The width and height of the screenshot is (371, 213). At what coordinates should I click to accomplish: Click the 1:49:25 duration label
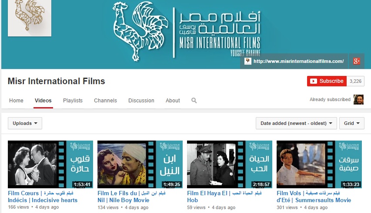click(x=172, y=184)
